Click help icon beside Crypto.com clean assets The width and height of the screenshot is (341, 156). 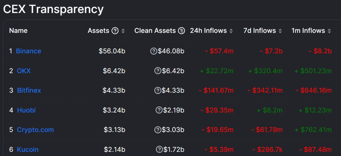[158, 130]
